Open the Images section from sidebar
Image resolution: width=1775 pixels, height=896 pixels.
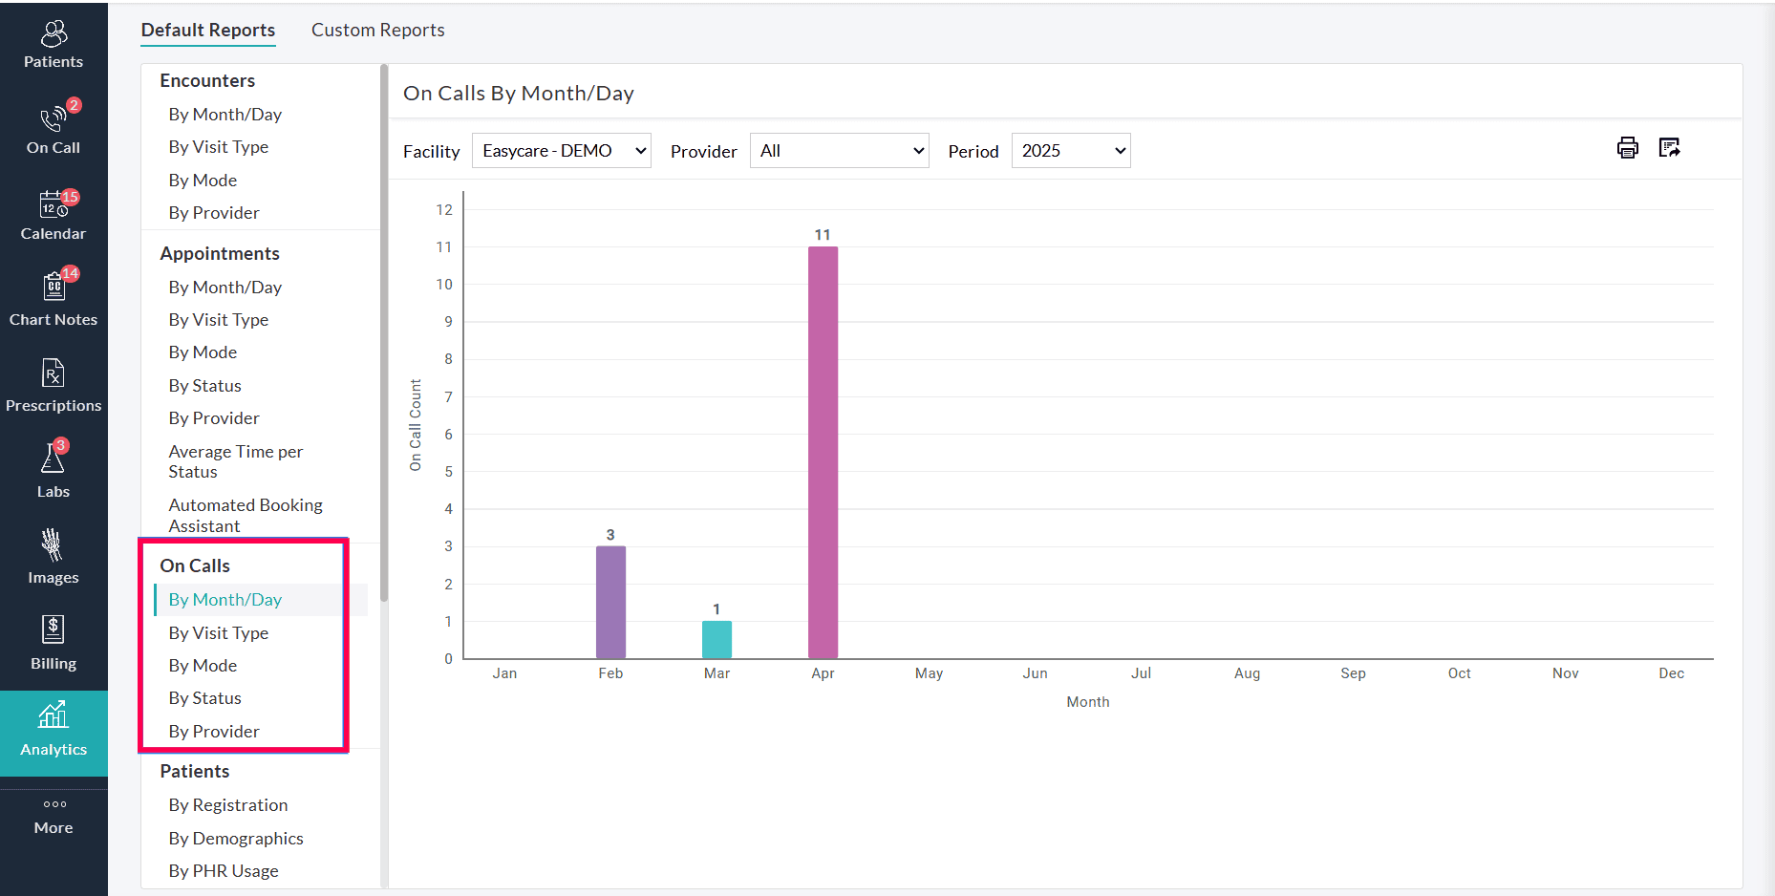pos(53,556)
